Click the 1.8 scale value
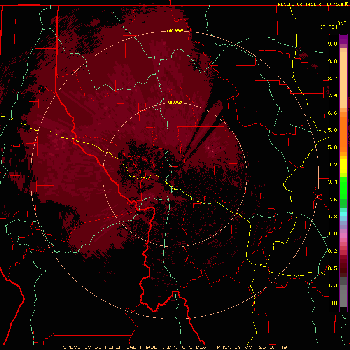This screenshot has width=350, height=350. [x=332, y=217]
